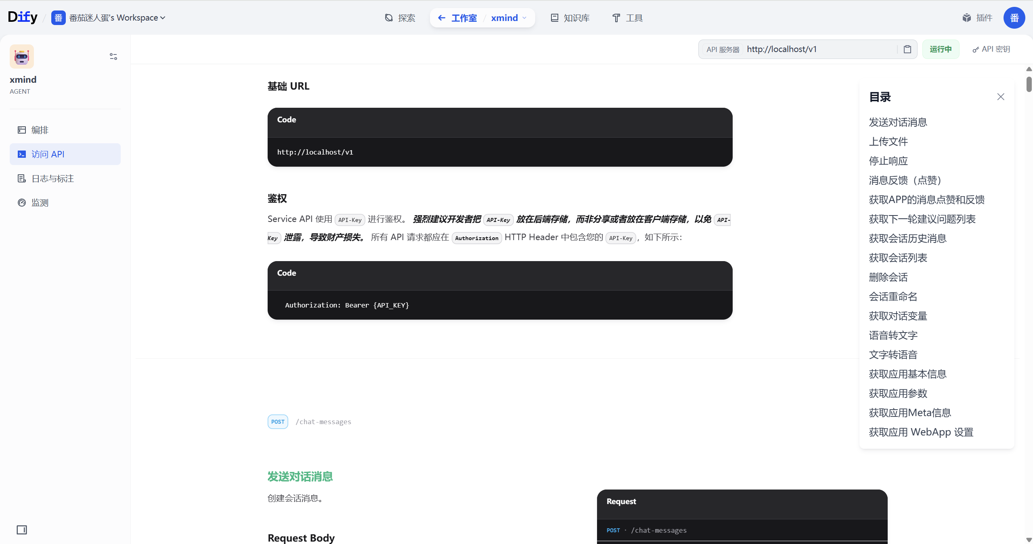Open the 工具 (Tools) icon in top bar
This screenshot has height=544, width=1033.
pos(616,18)
